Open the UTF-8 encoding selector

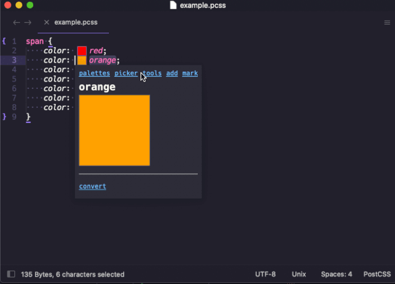coord(265,274)
